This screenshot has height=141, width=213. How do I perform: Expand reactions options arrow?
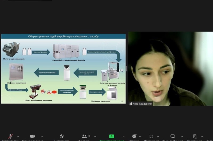pos(140,136)
